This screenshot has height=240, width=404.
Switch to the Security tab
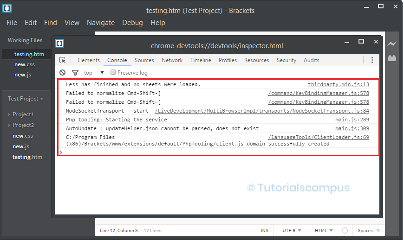tap(287, 60)
